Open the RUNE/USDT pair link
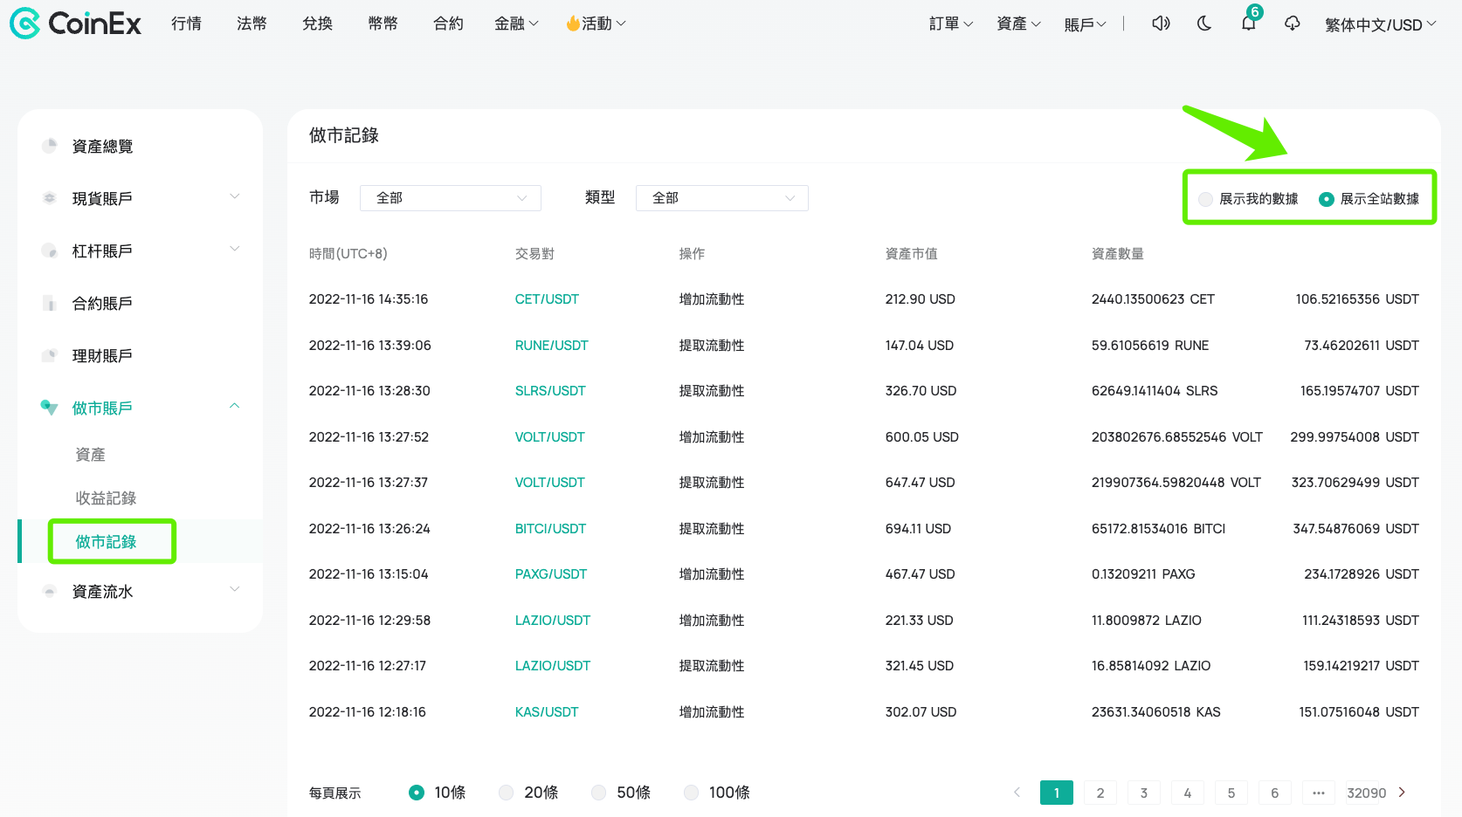The height and width of the screenshot is (817, 1462). pos(551,346)
